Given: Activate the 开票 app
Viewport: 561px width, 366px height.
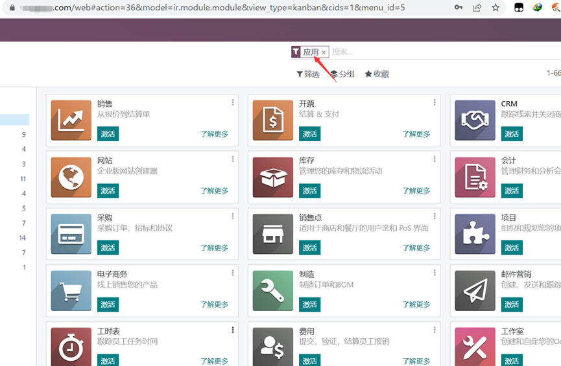Looking at the screenshot, I should pyautogui.click(x=310, y=134).
